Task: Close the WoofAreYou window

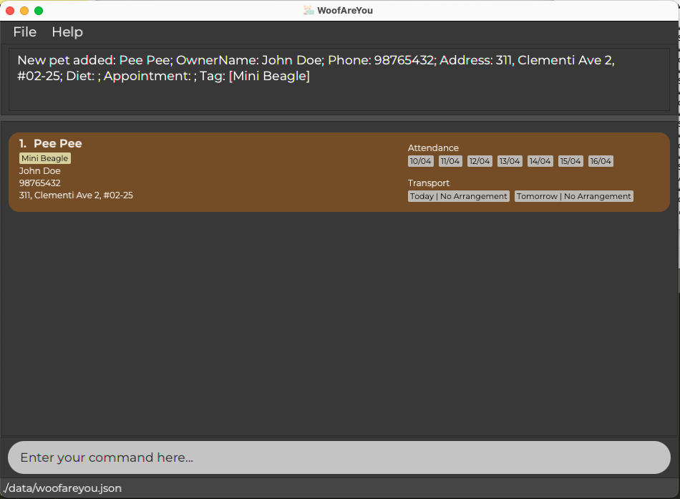Action: [10, 11]
